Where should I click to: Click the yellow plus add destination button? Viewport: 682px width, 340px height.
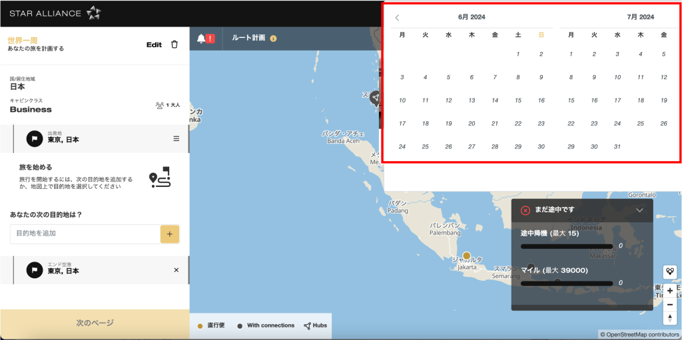(x=170, y=234)
